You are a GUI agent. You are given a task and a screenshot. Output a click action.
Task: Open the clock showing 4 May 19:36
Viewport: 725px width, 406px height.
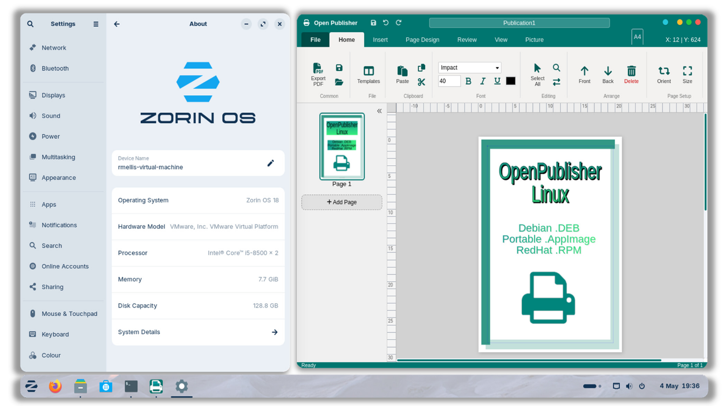point(680,386)
